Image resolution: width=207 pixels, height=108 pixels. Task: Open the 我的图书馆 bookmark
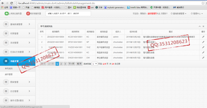coord(79,7)
